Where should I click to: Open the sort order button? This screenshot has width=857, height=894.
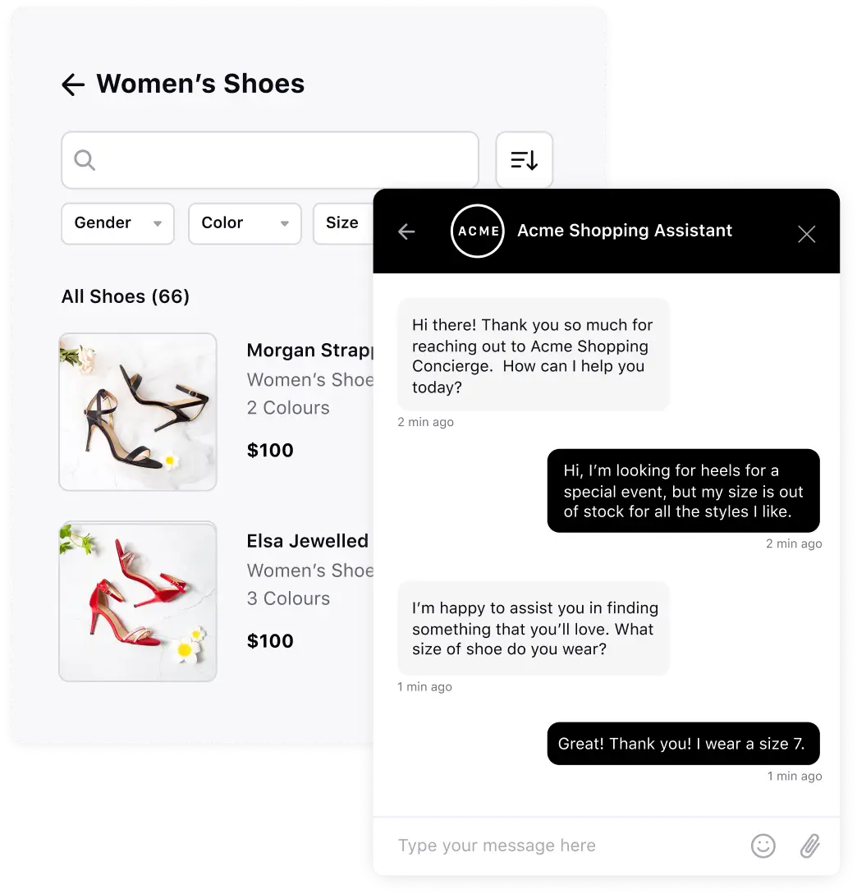point(524,160)
